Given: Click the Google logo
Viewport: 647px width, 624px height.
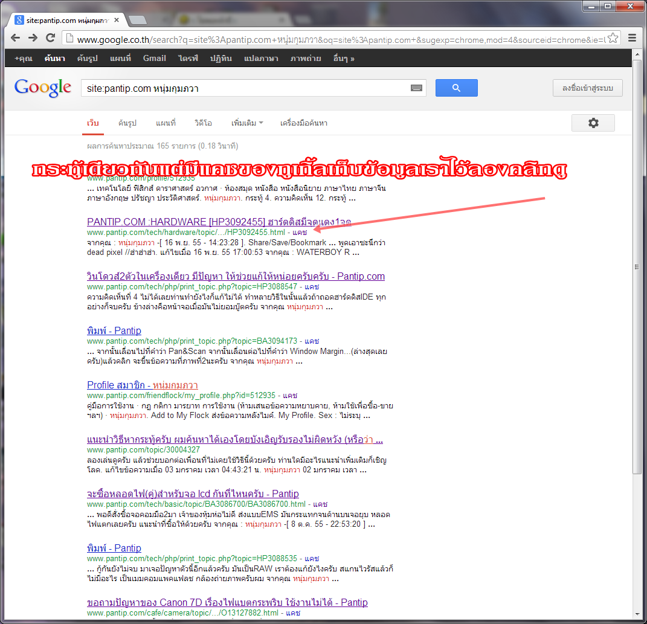Looking at the screenshot, I should click(x=42, y=88).
